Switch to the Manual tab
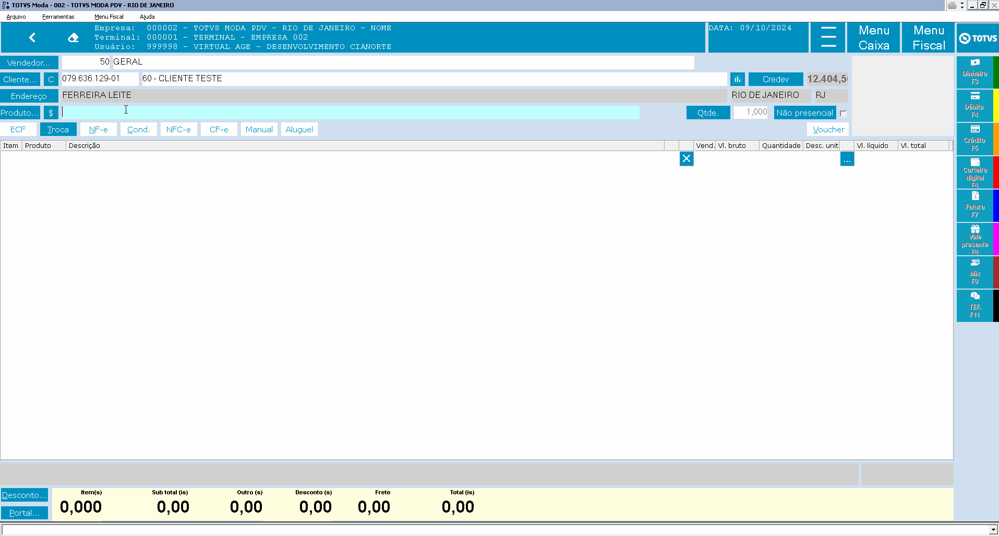999x536 pixels. (x=259, y=129)
